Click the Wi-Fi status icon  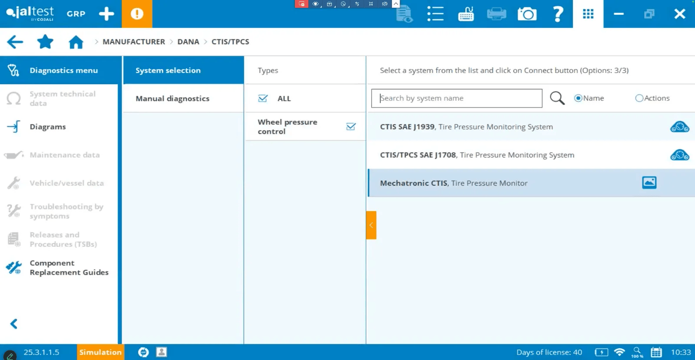click(x=620, y=352)
